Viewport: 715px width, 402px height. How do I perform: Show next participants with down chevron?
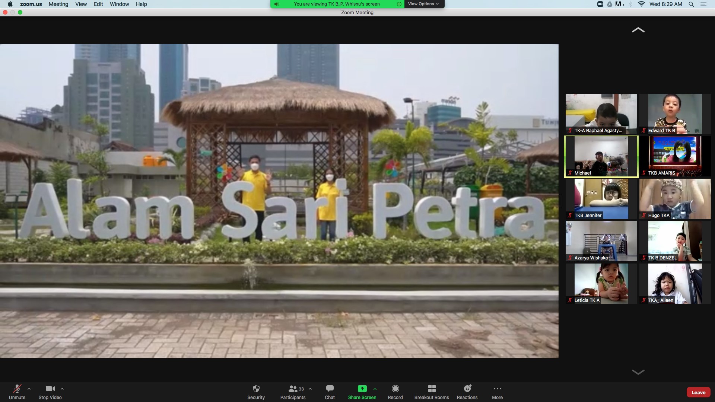(638, 372)
